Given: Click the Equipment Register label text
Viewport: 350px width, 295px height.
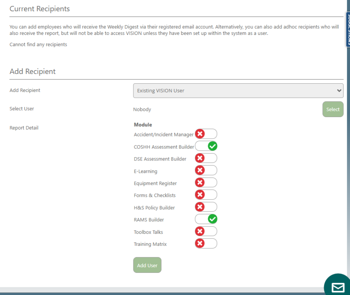Looking at the screenshot, I should coord(155,183).
